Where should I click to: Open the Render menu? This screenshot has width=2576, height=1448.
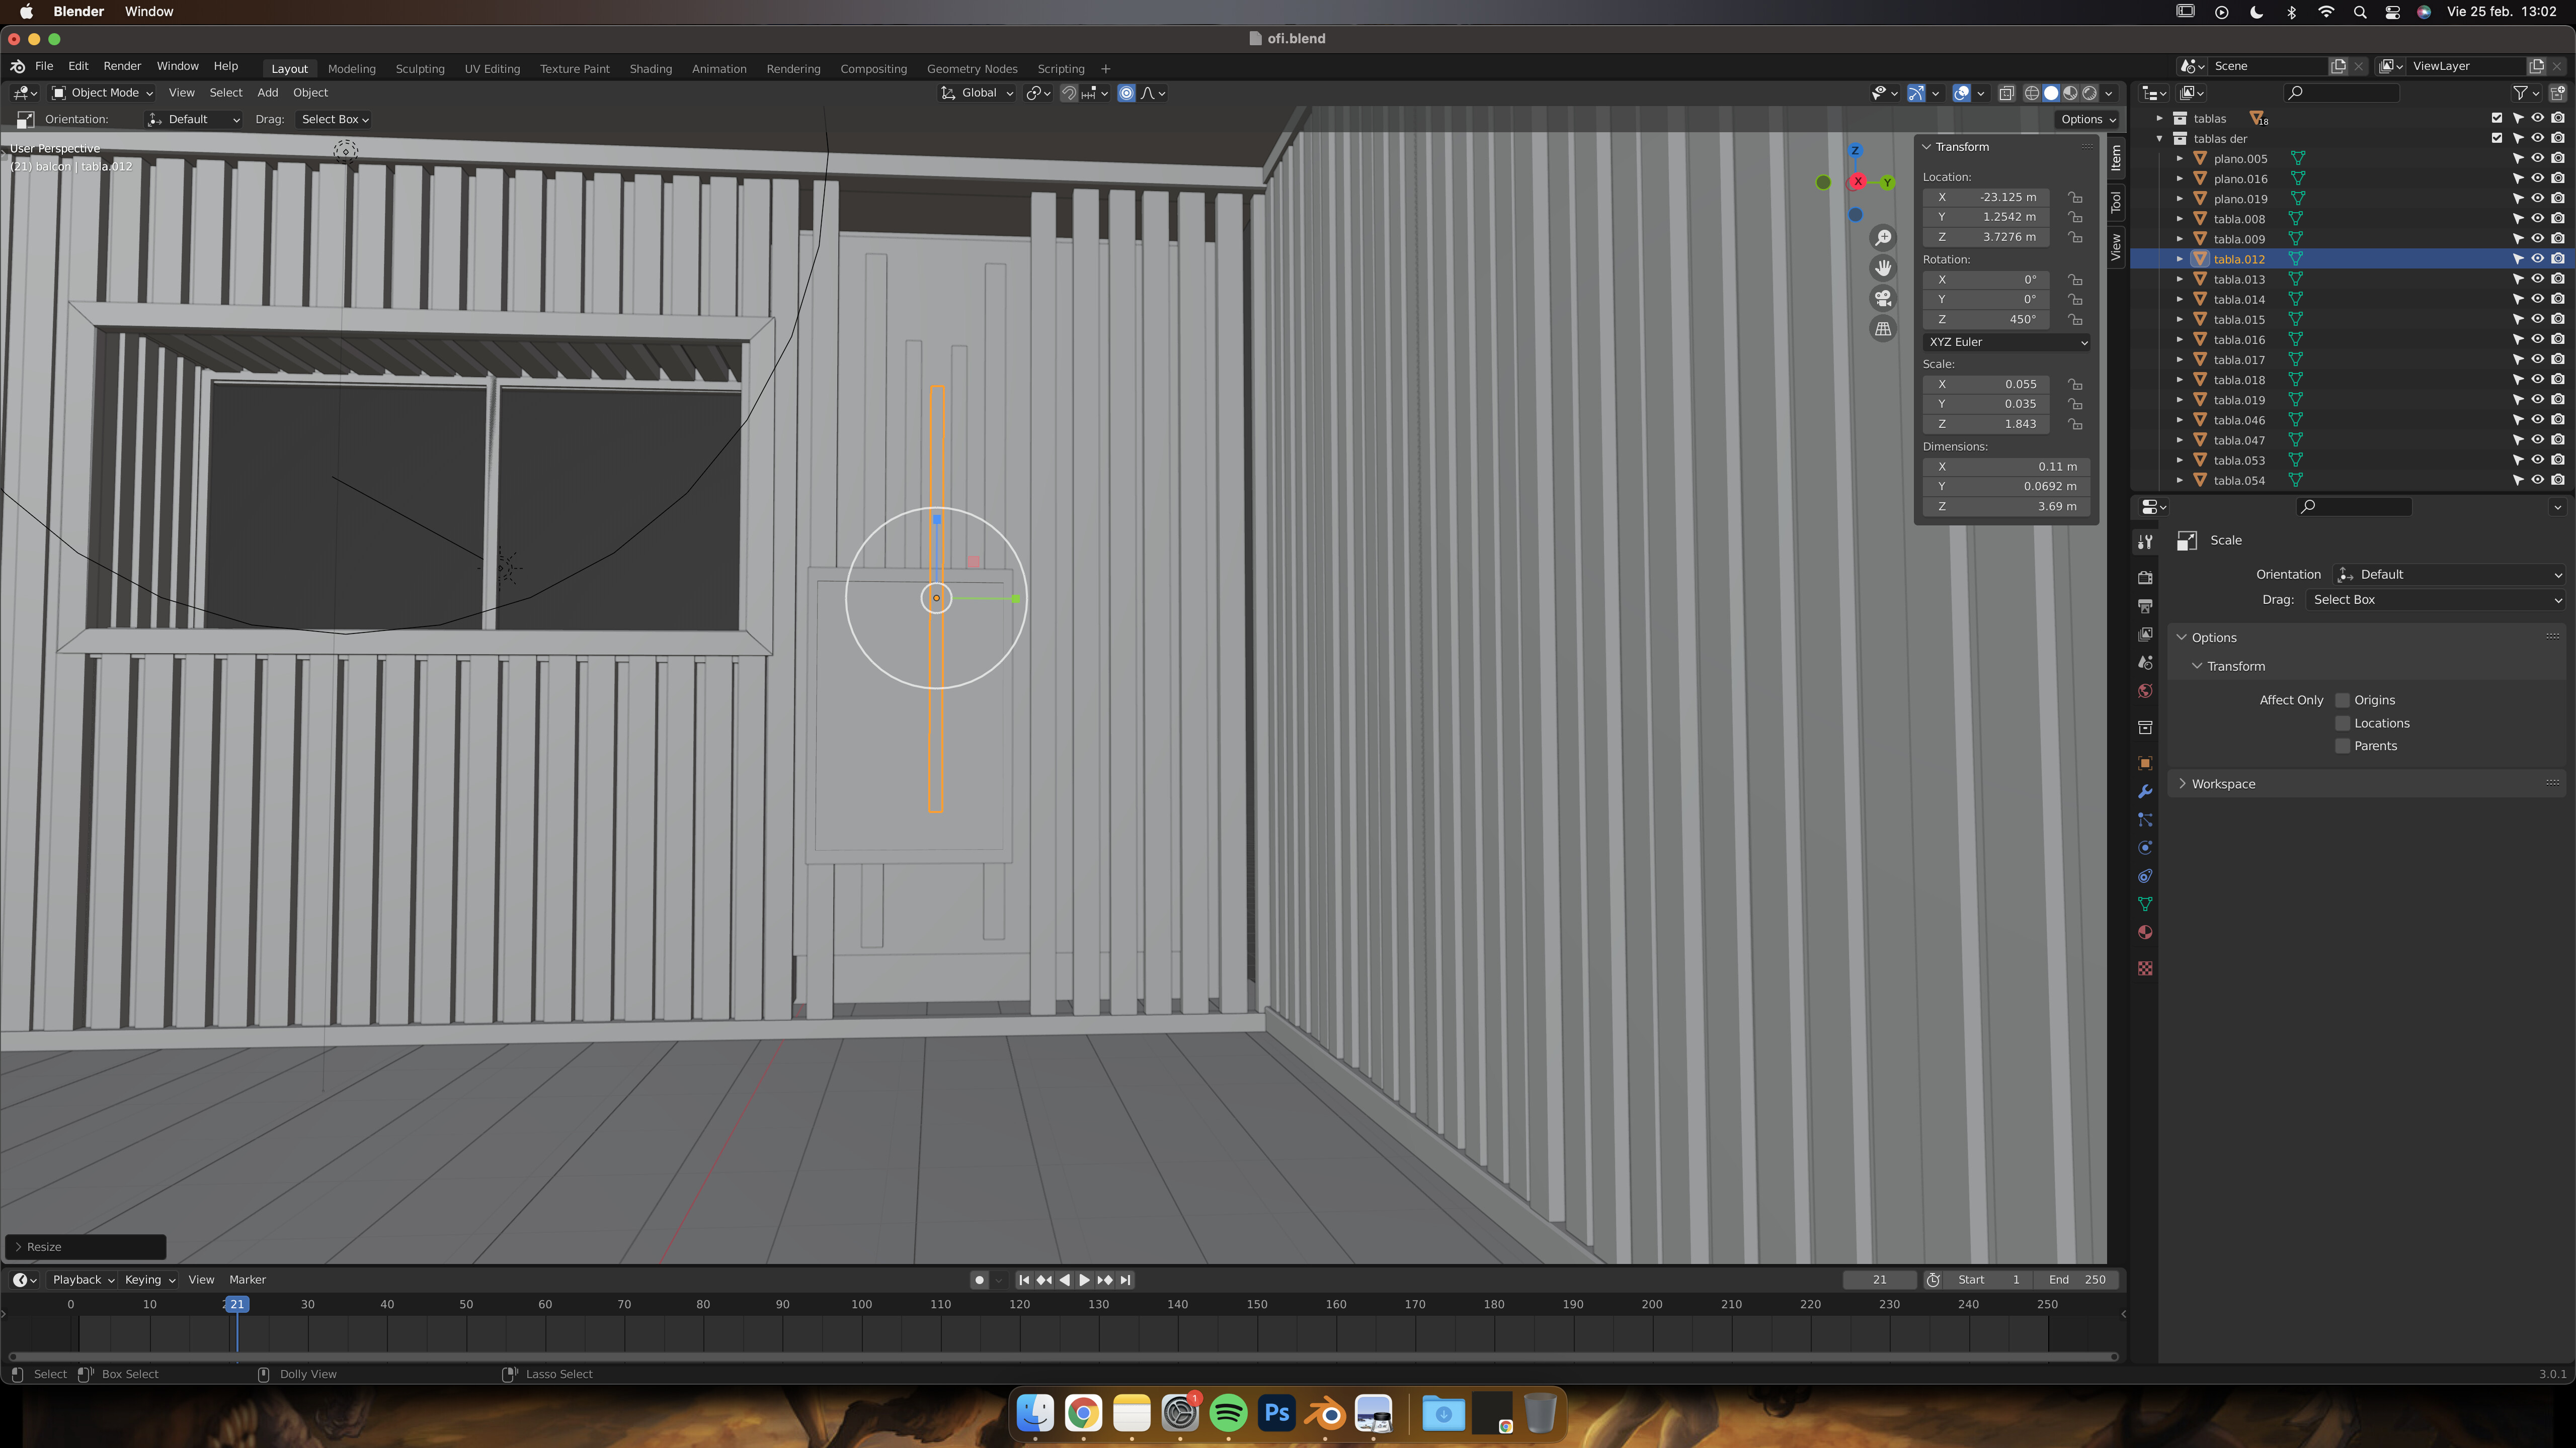[x=122, y=66]
